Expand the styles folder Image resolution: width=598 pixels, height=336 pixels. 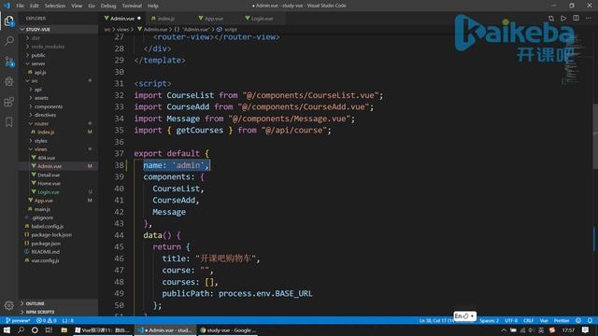[x=58, y=141]
